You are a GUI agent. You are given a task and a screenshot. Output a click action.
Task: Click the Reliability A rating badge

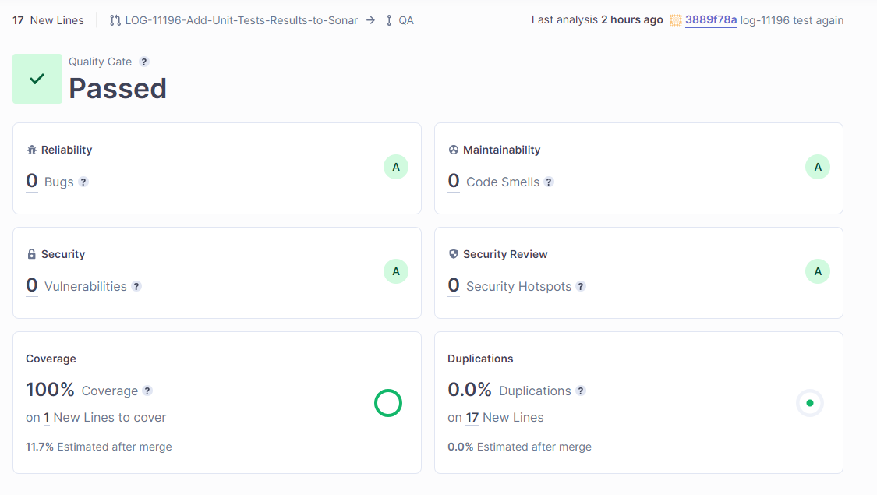(x=396, y=167)
